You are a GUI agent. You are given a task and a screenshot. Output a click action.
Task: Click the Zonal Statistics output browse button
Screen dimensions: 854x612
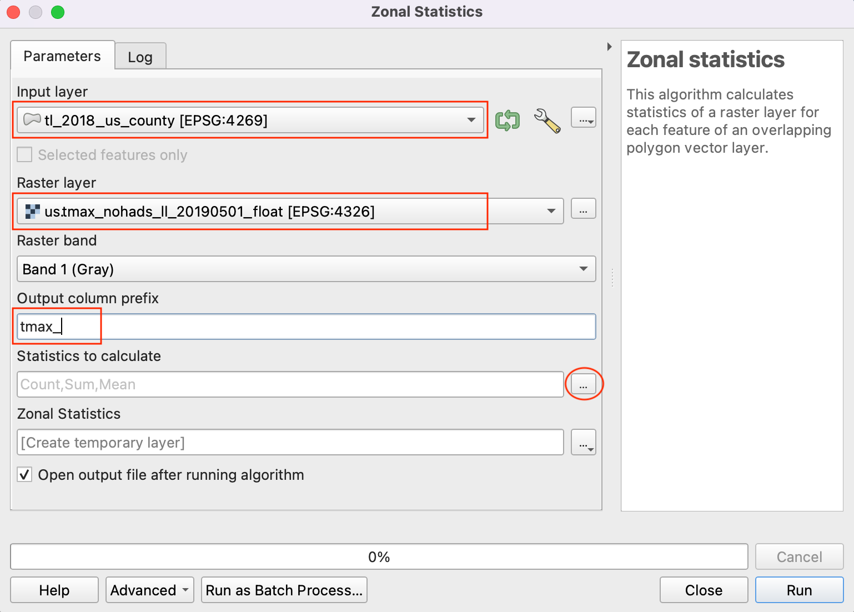(x=583, y=443)
